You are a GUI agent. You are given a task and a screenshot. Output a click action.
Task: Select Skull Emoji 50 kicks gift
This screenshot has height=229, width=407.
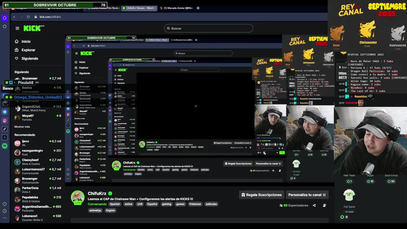[x=391, y=178]
